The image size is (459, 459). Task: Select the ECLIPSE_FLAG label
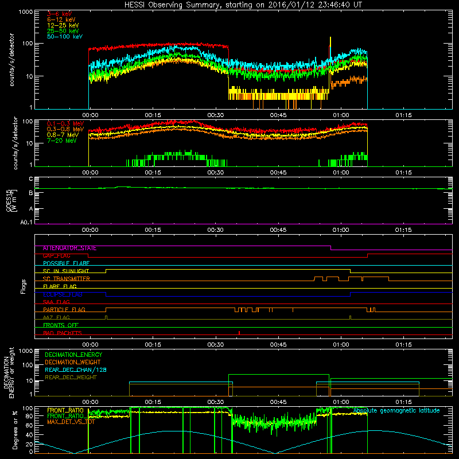pos(63,294)
